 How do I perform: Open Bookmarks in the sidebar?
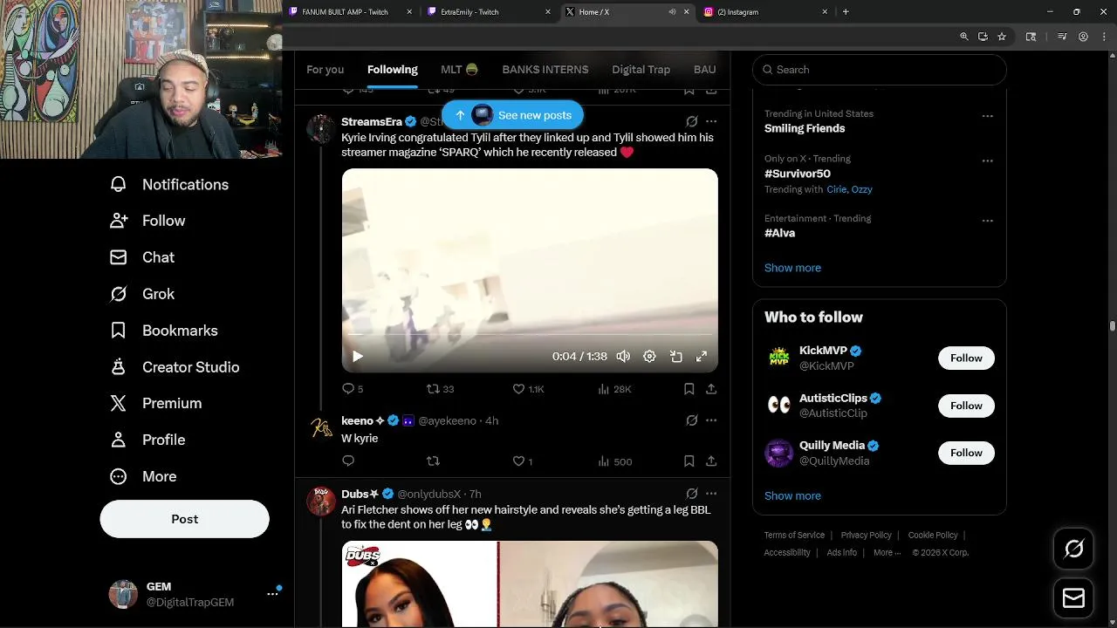[163, 331]
